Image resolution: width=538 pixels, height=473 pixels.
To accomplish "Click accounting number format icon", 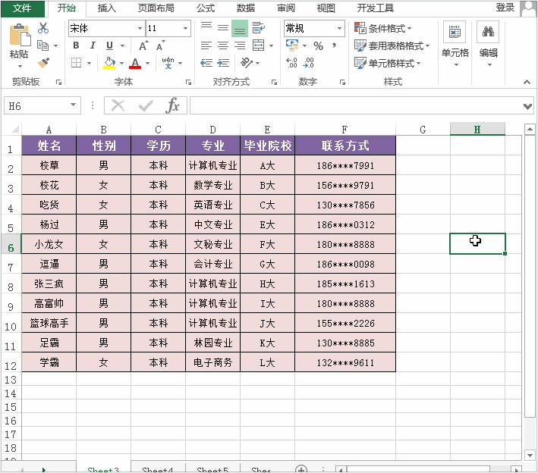I will [x=292, y=45].
